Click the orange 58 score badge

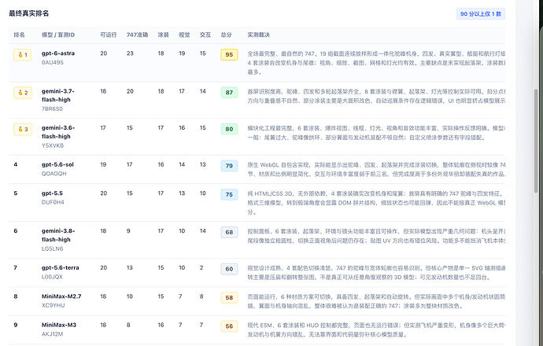point(229,297)
